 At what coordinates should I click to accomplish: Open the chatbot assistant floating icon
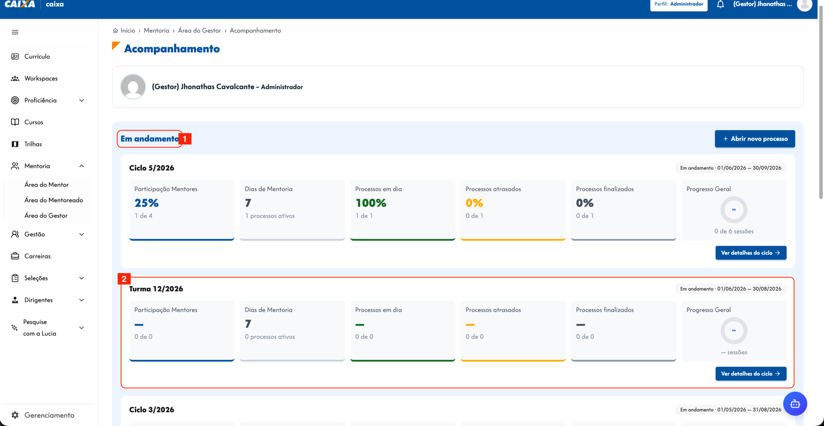(x=795, y=403)
